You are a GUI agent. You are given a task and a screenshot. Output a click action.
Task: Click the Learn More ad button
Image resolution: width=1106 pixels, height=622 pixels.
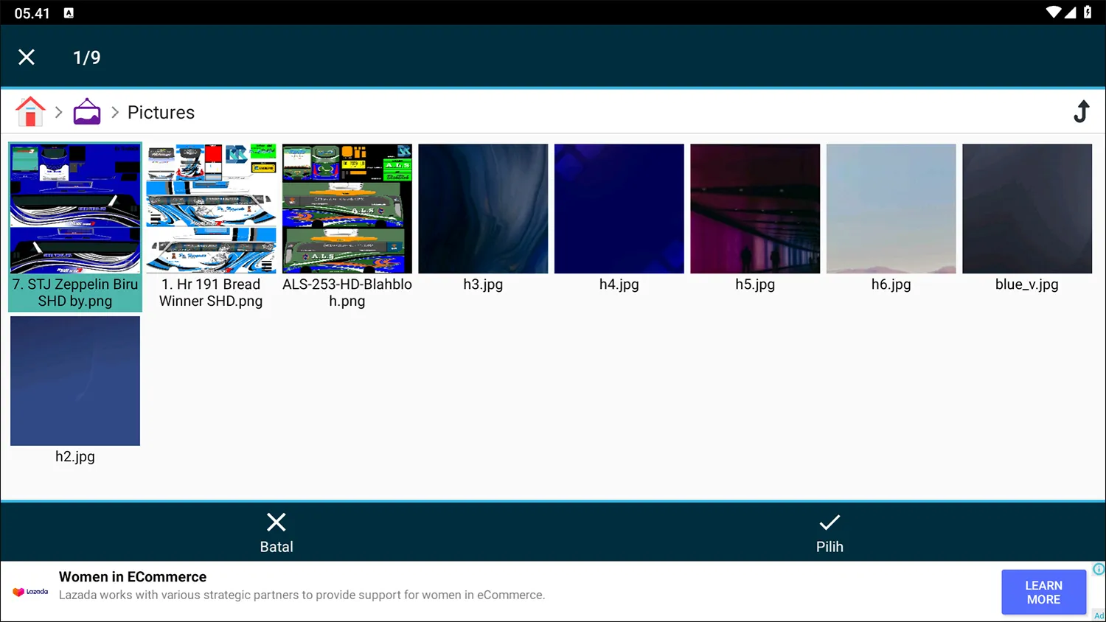click(1043, 592)
